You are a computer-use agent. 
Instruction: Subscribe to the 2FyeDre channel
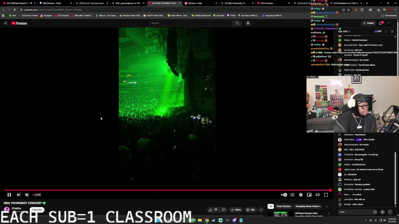pos(37,210)
